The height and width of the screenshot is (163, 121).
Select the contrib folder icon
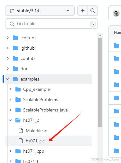click(x=15, y=58)
